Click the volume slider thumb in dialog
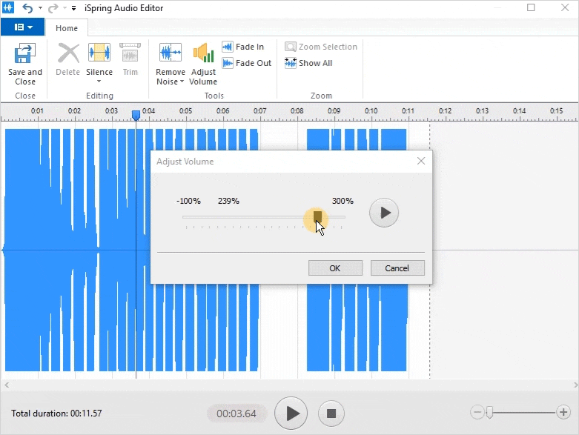The width and height of the screenshot is (579, 435). [317, 217]
